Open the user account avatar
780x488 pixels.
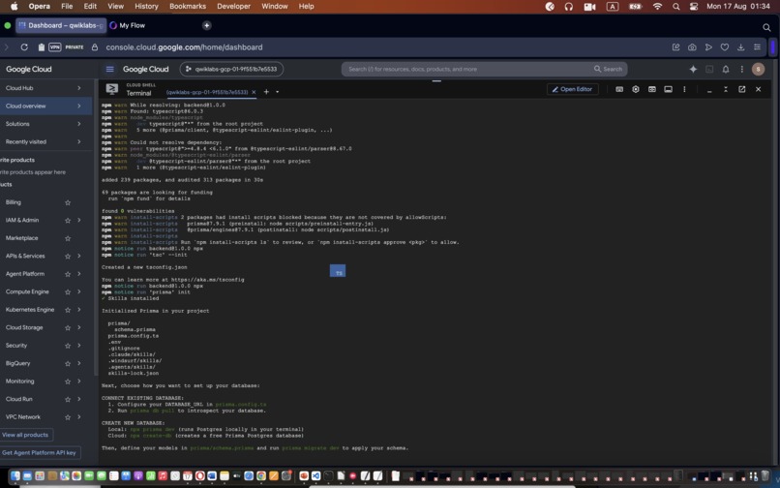758,69
